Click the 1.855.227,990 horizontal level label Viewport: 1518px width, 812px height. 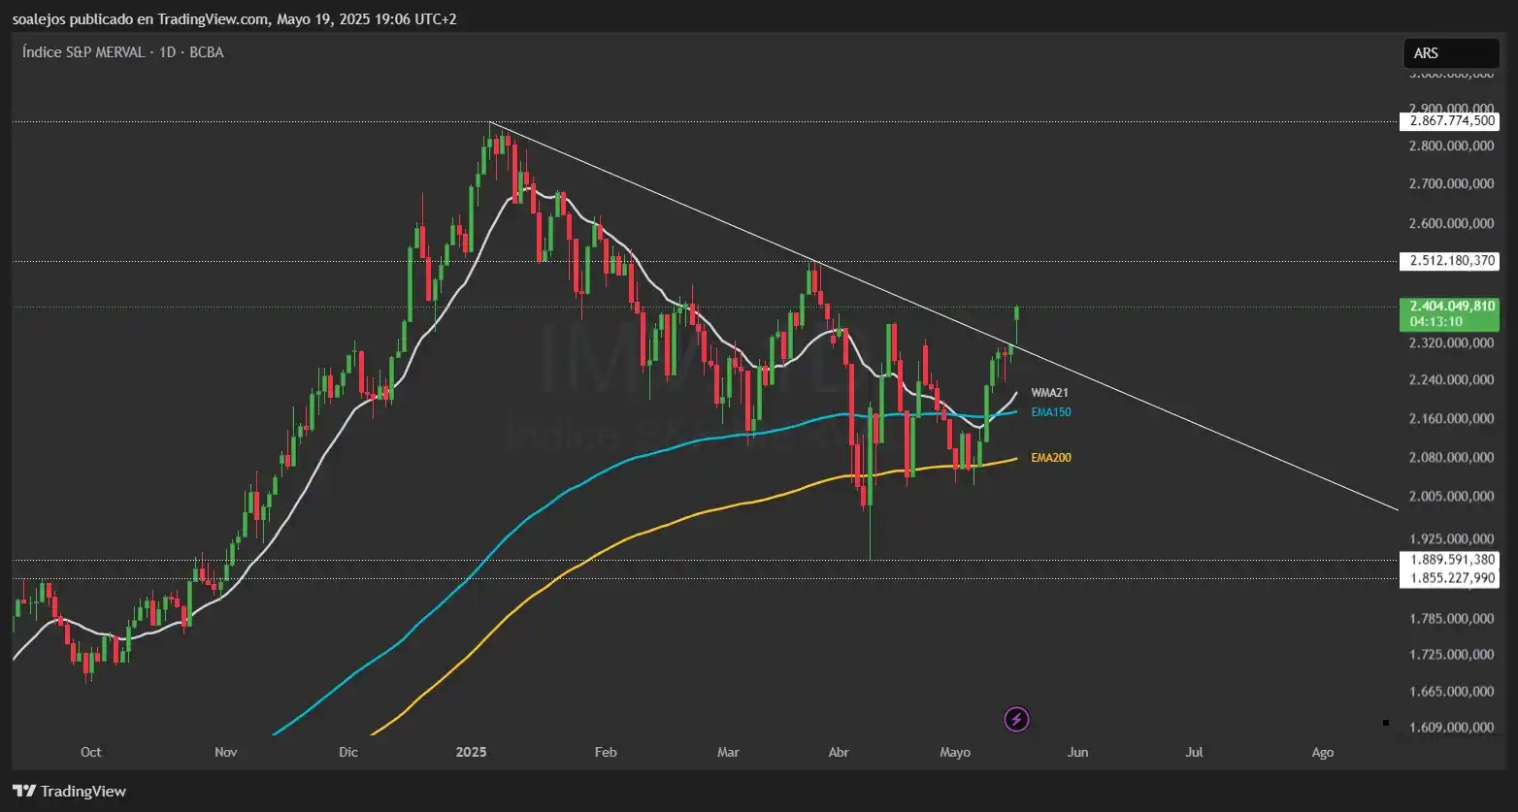point(1449,578)
